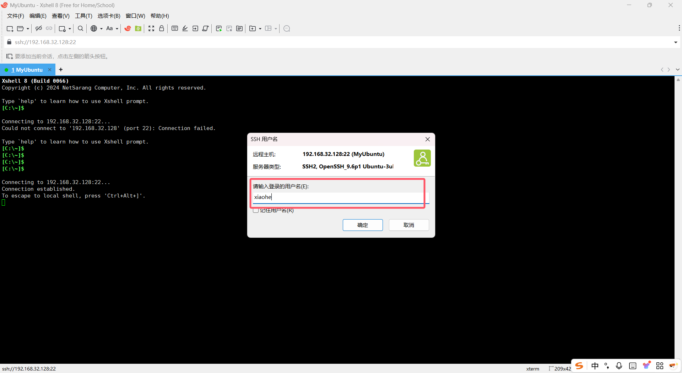682x373 pixels.
Task: Click the tab layout arrangement icon
Action: point(268,28)
